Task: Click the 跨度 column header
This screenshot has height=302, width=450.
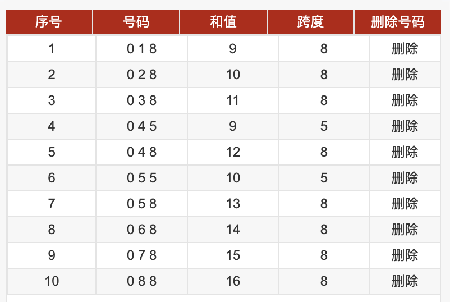Action: [310, 22]
